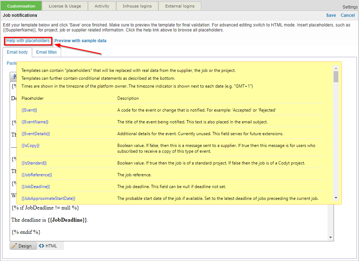359x261 pixels.
Task: Click the {{Event}} placeholder link
Action: pos(29,110)
